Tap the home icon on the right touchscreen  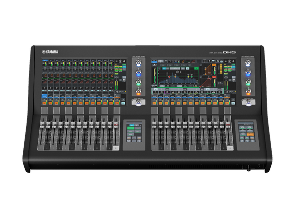click(233, 61)
